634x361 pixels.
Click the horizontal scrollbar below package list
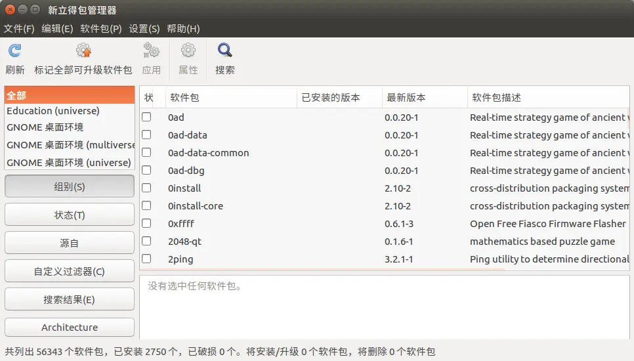pos(324,269)
